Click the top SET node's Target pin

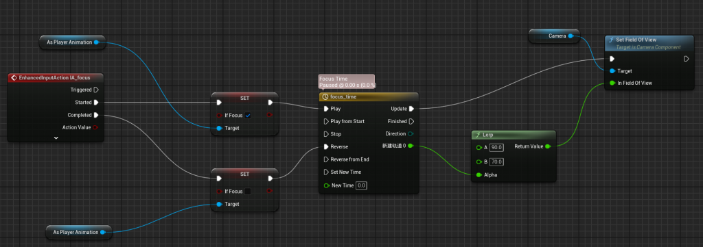(x=219, y=128)
